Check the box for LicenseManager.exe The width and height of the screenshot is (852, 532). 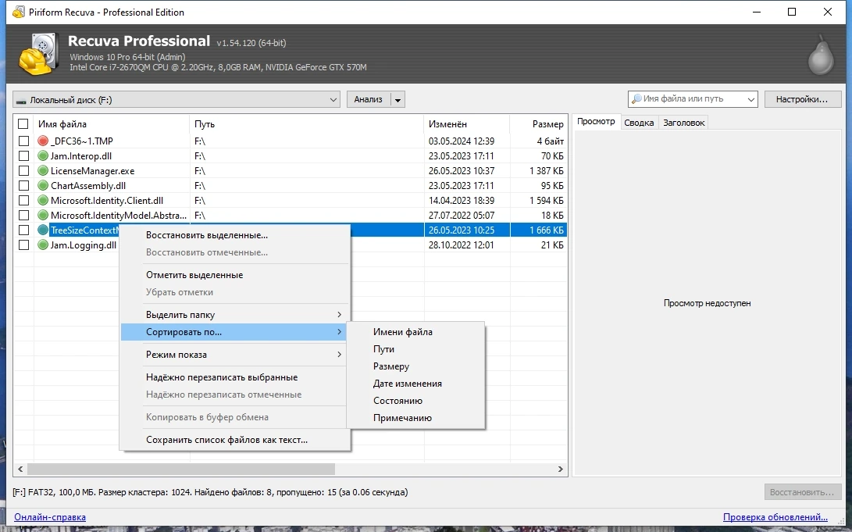point(23,170)
